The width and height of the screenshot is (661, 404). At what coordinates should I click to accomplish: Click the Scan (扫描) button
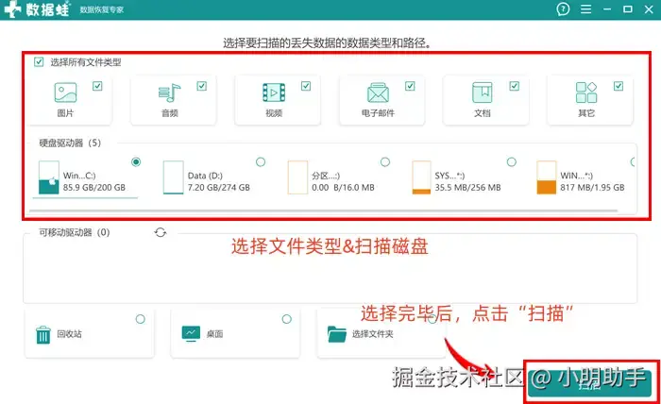pos(590,383)
